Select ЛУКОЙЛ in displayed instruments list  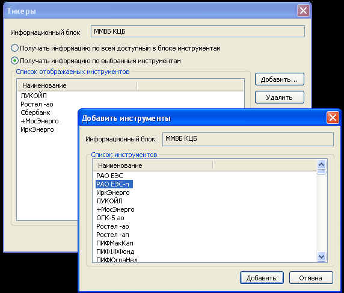click(x=34, y=96)
